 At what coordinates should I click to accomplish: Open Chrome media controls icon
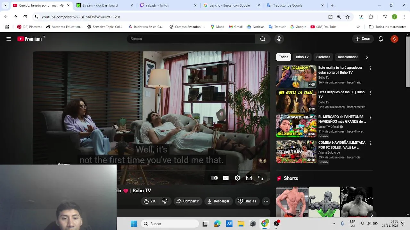pos(385,17)
